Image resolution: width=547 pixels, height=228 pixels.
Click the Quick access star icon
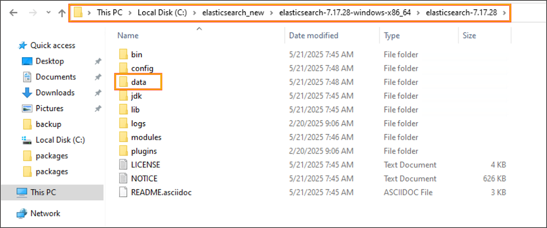pyautogui.click(x=23, y=45)
